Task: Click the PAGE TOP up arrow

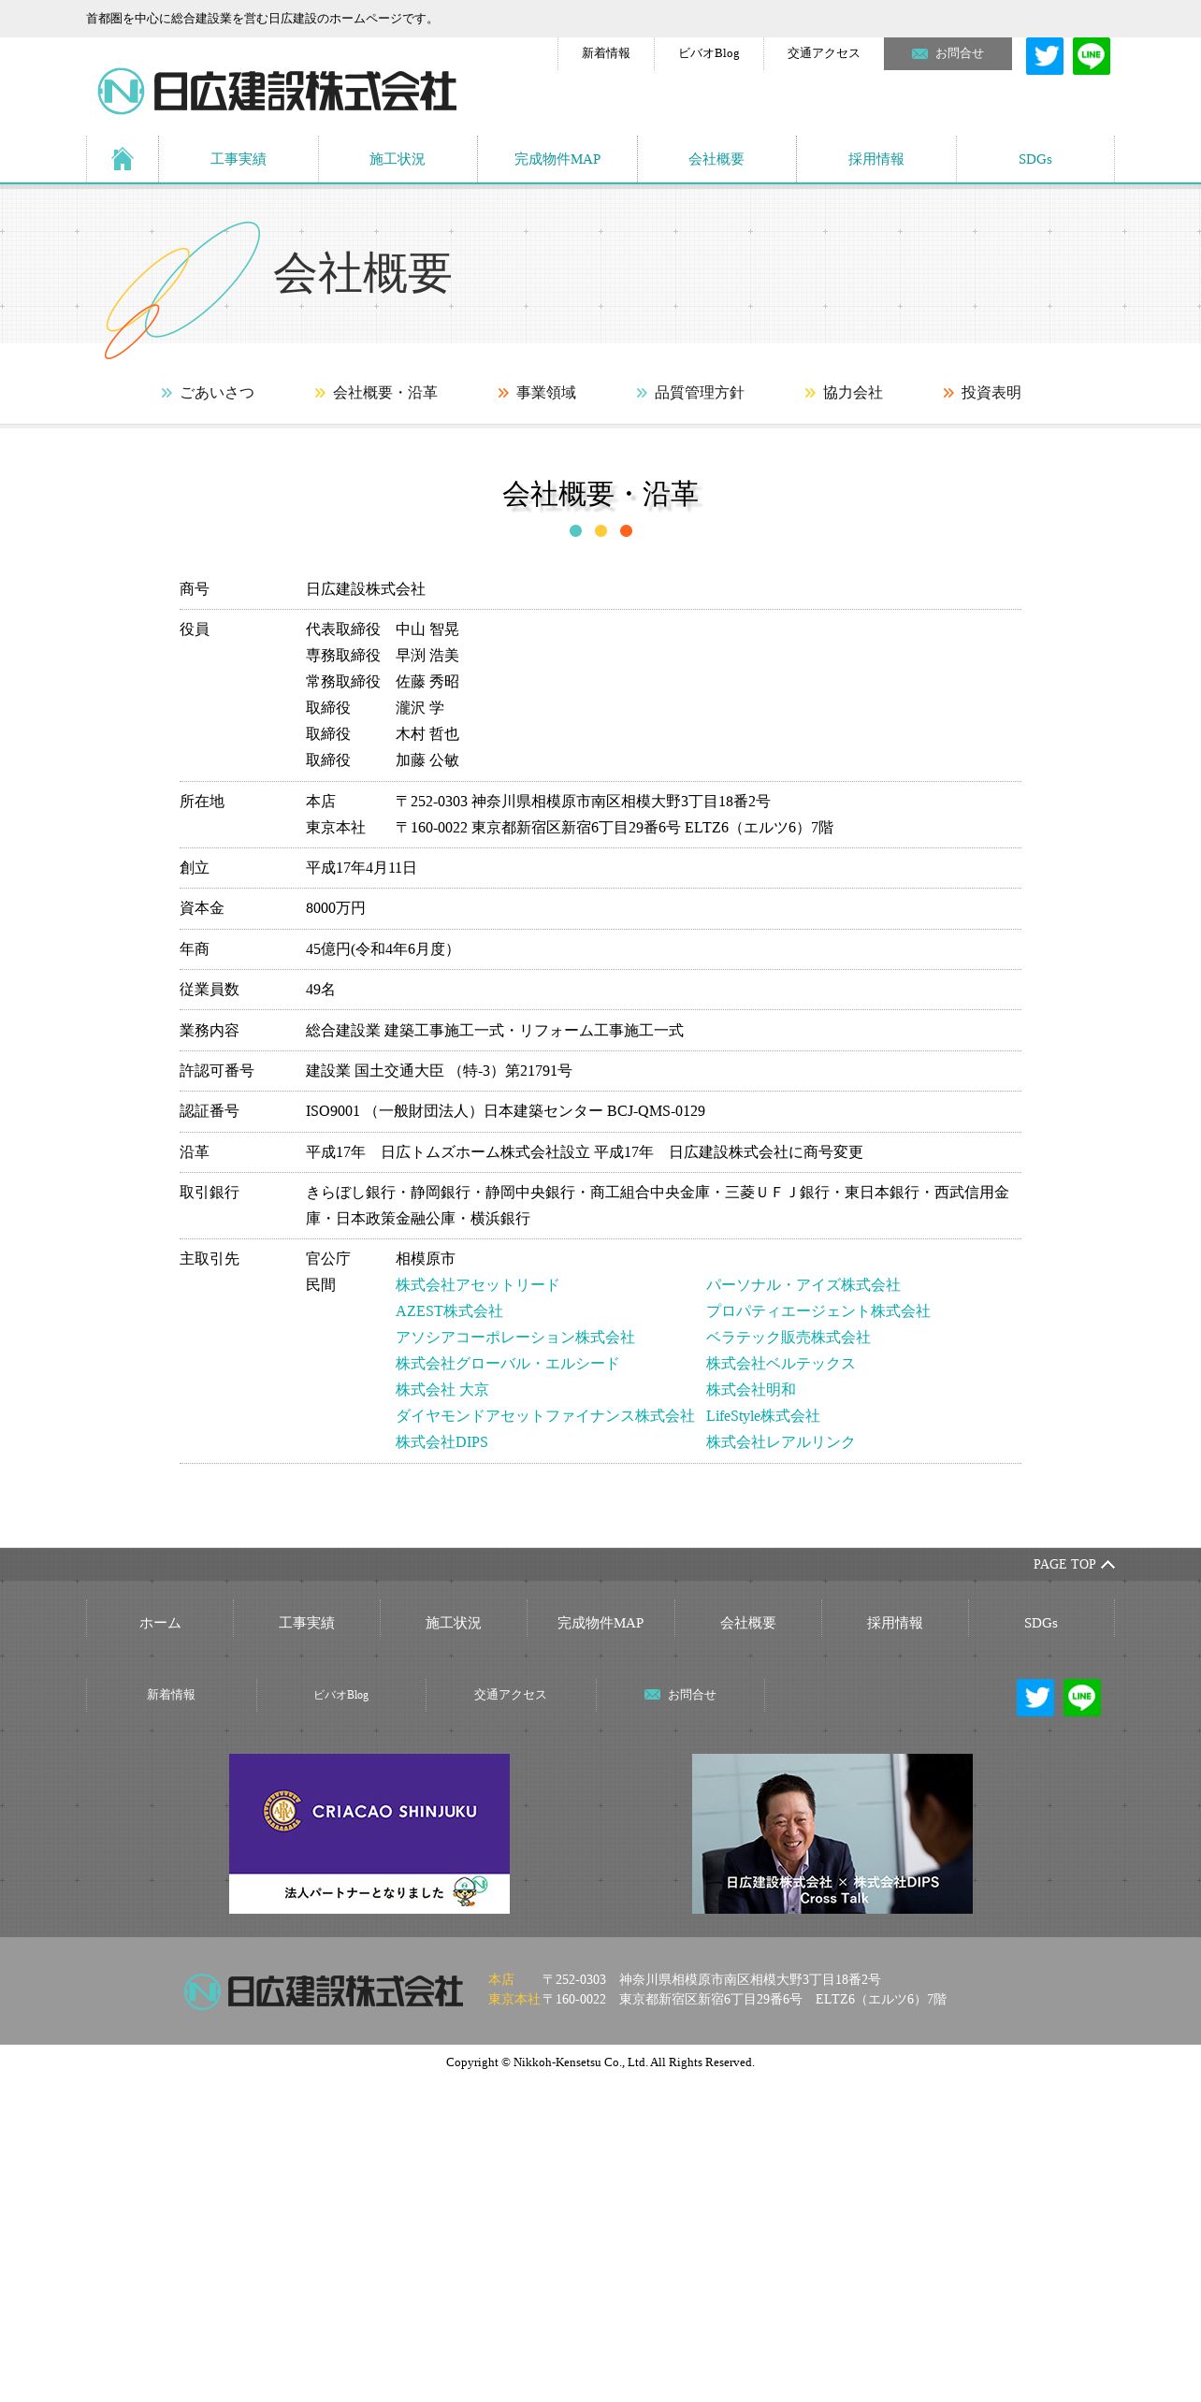Action: [x=1108, y=1564]
